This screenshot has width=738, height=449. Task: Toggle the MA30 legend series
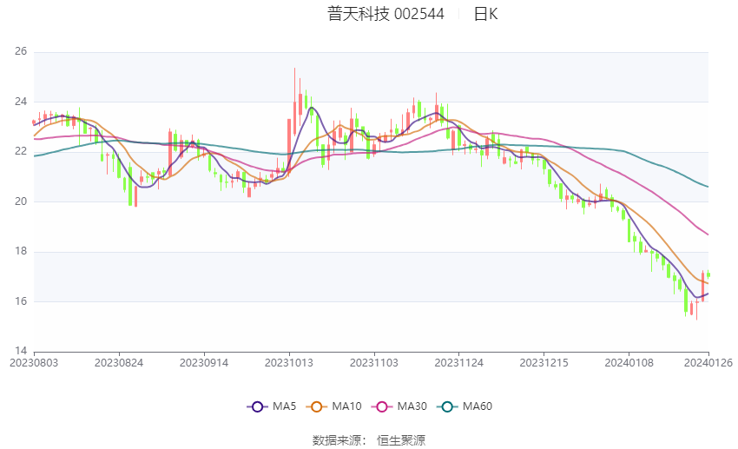(x=399, y=406)
